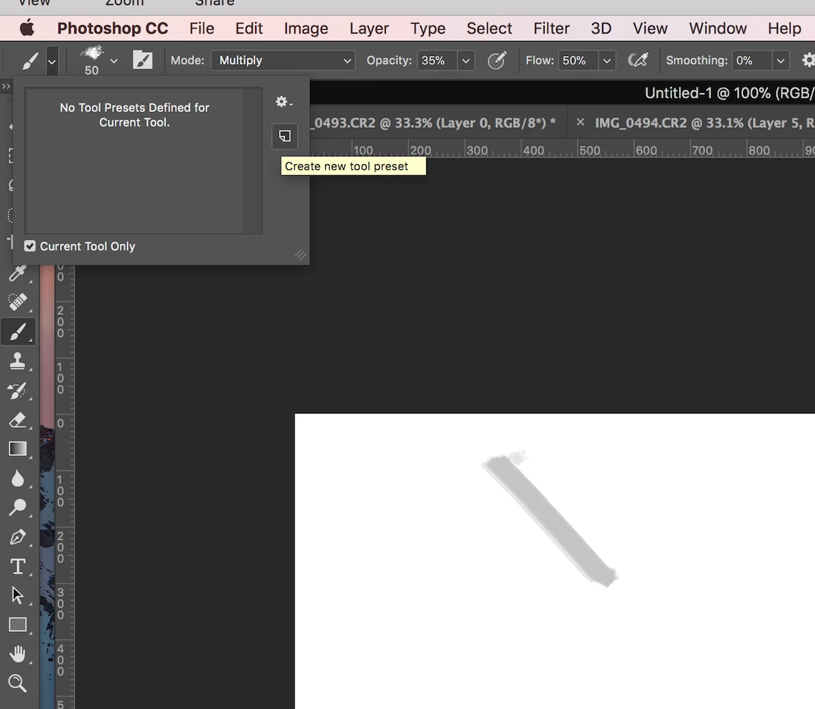815x709 pixels.
Task: Click the Opacity 35% value field
Action: pyautogui.click(x=437, y=61)
